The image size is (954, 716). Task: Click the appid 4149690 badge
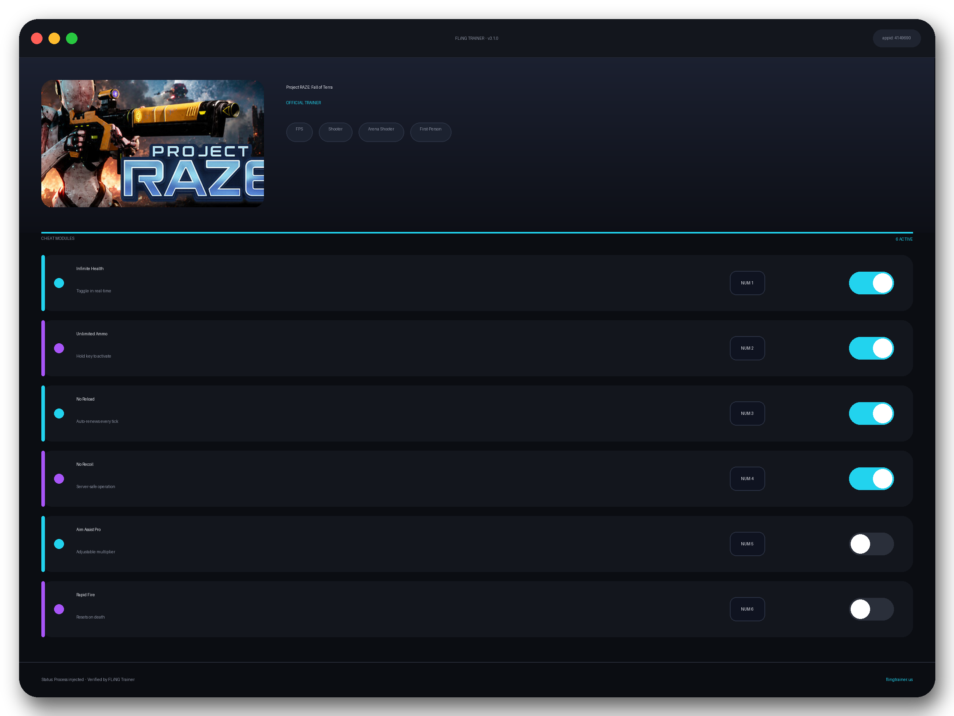pyautogui.click(x=896, y=38)
